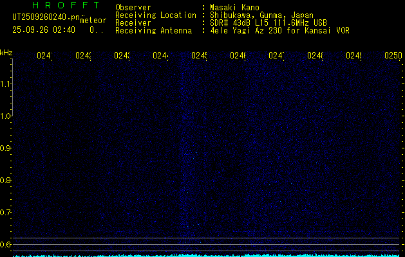Click the 0.9 kHz frequency label
Viewport: 405px width, 257px height.
point(5,148)
